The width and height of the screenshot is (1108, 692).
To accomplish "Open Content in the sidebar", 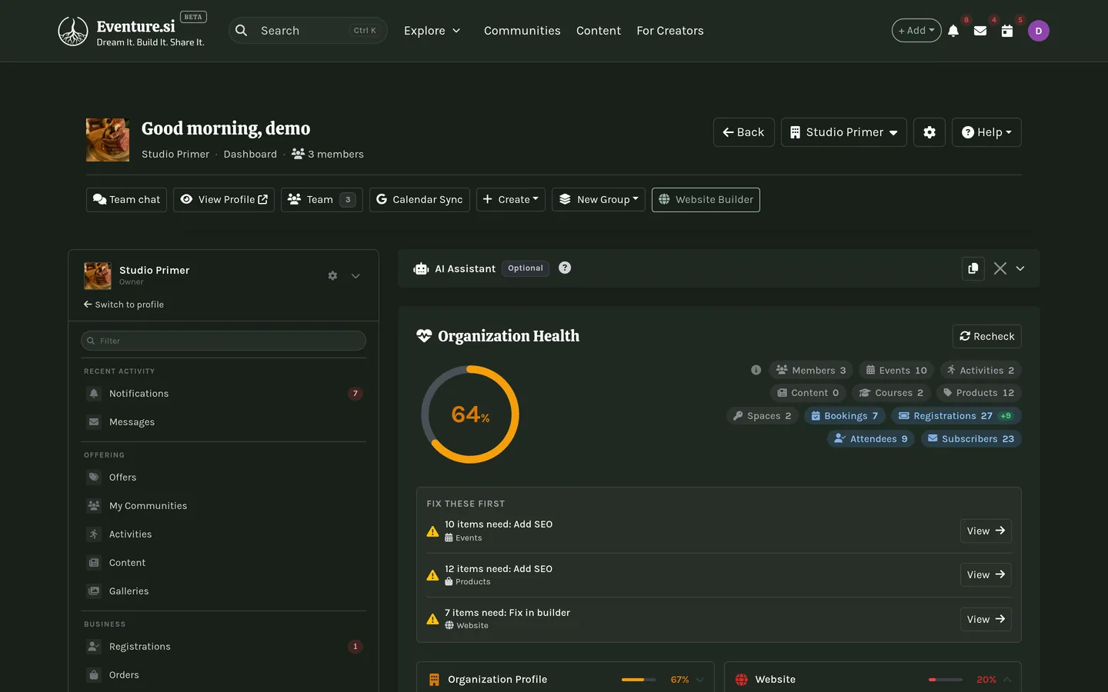I will pos(223,563).
